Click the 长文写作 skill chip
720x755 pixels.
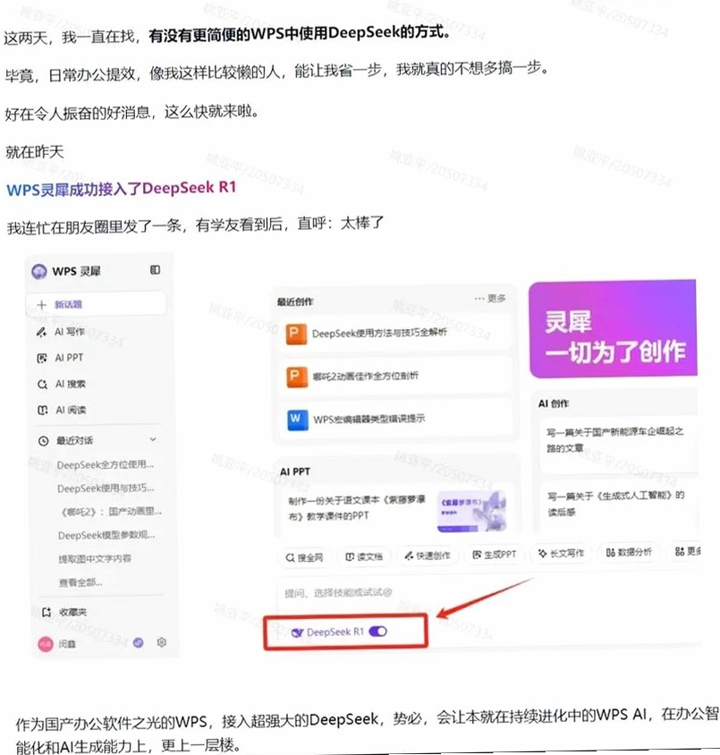tap(561, 553)
